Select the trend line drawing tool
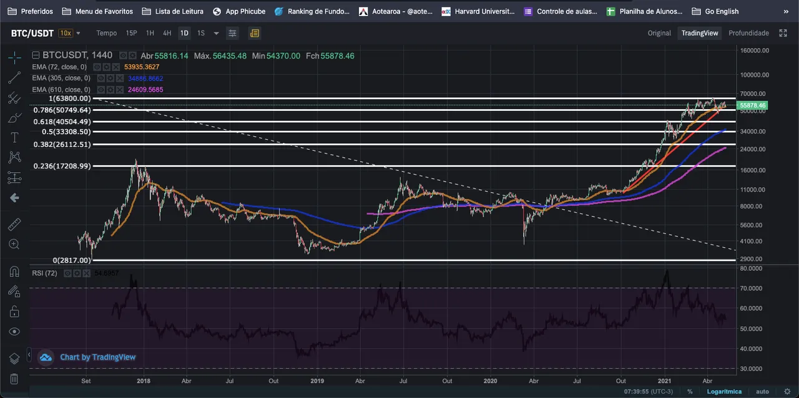799x398 pixels. click(14, 77)
